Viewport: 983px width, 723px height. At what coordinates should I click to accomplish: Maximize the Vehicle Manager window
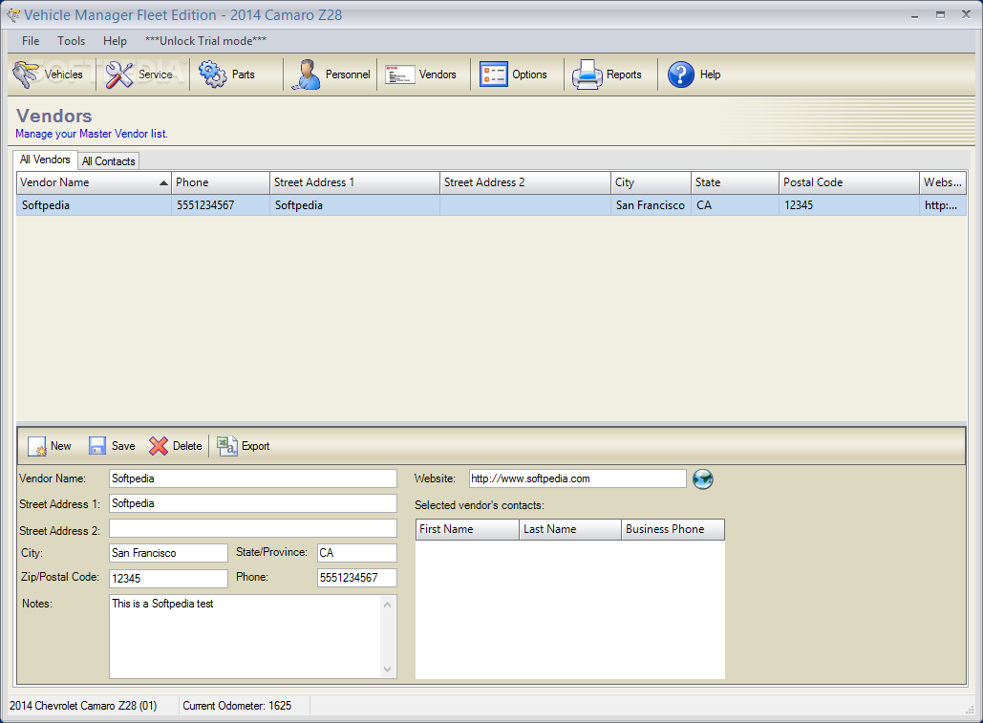pyautogui.click(x=940, y=15)
